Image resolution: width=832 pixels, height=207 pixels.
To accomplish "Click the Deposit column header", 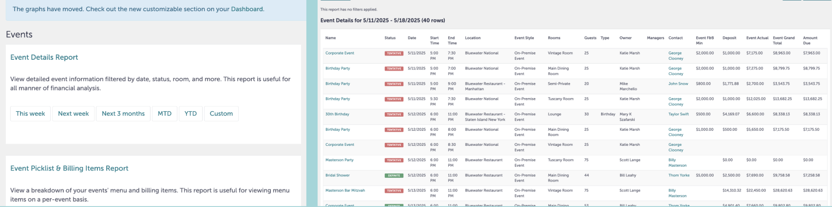I will (729, 38).
